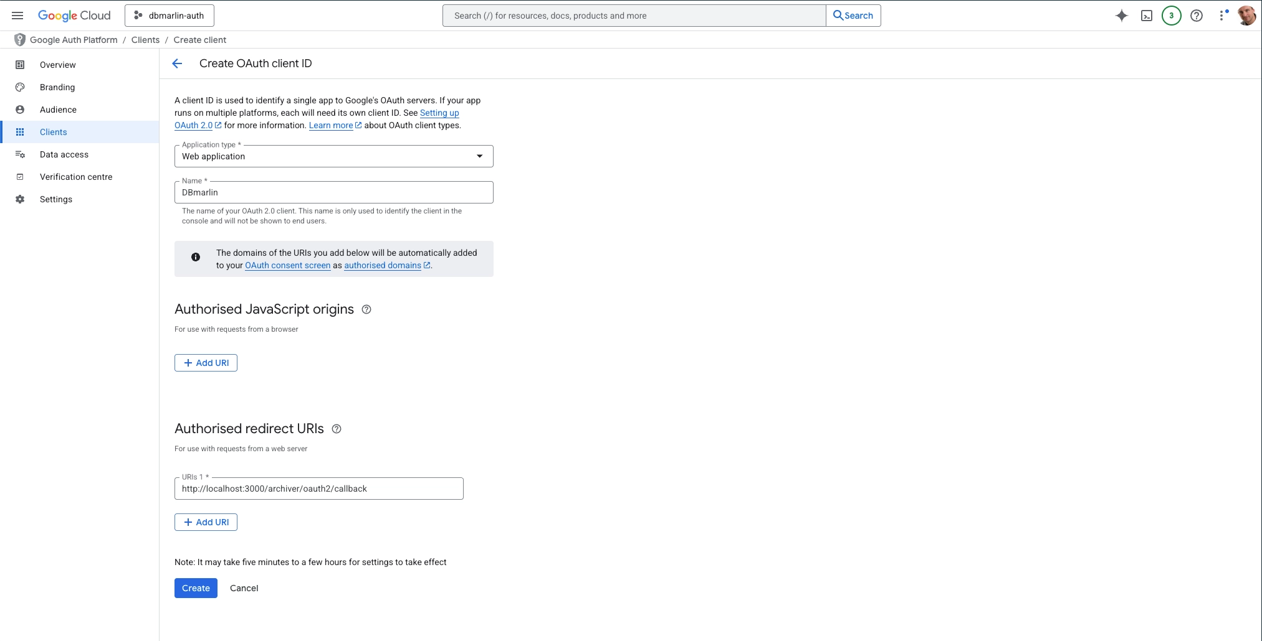
Task: Select Audience in the sidebar
Action: [x=58, y=110]
